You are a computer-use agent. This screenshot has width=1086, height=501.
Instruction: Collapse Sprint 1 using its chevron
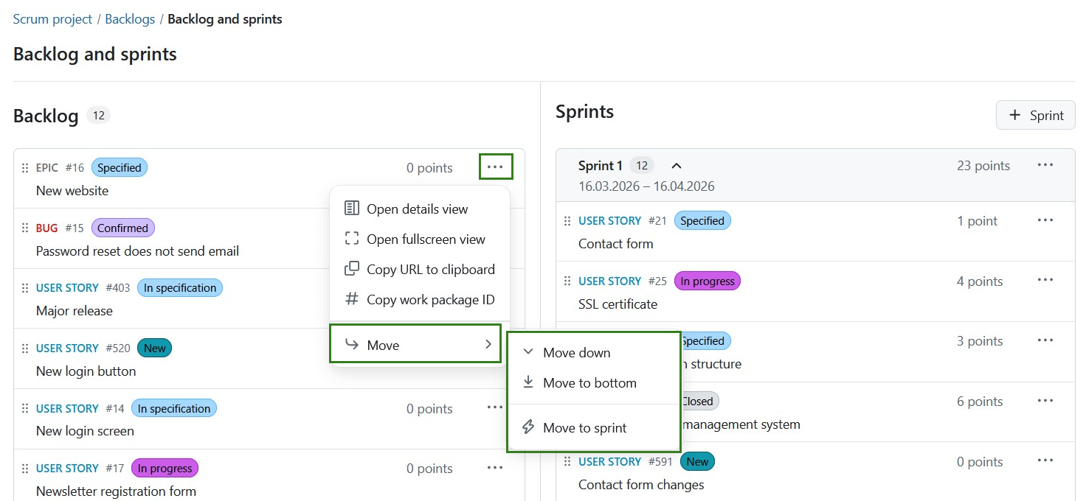click(677, 166)
